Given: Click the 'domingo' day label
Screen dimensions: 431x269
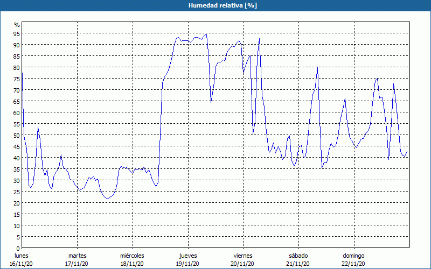Looking at the screenshot, I should [353, 256].
